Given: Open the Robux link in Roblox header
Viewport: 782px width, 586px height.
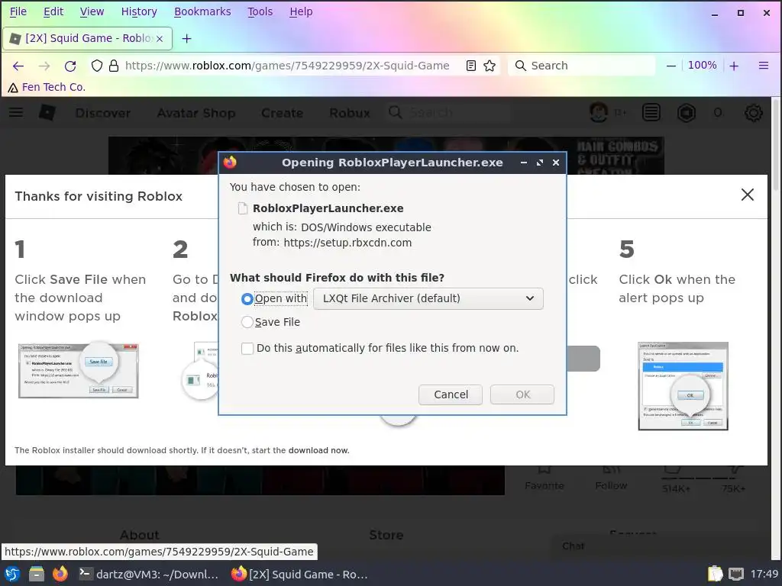Looking at the screenshot, I should (x=350, y=113).
